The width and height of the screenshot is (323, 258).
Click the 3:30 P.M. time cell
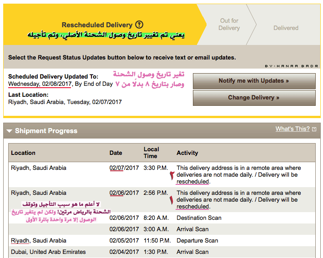coord(156,168)
